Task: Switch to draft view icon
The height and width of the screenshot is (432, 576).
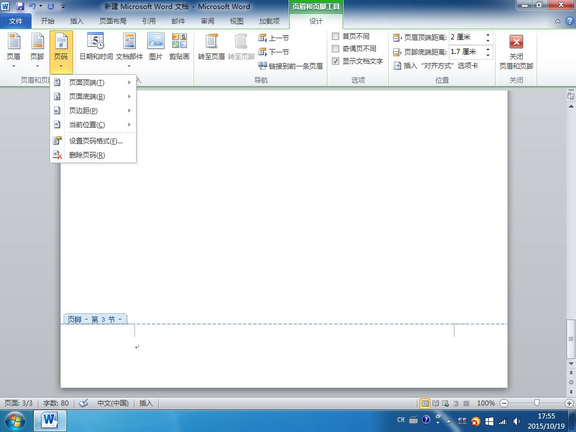Action: click(x=466, y=403)
